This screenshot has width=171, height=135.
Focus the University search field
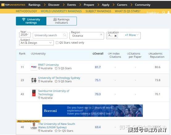coord(50,35)
